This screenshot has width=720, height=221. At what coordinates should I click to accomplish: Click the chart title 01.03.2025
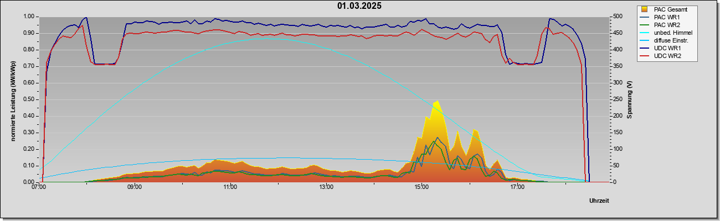[x=359, y=6]
